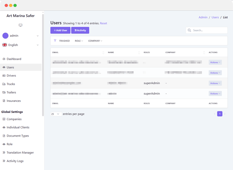Image resolution: width=233 pixels, height=170 pixels.
Task: Open the Company filter dropdown
Action: [95, 41]
